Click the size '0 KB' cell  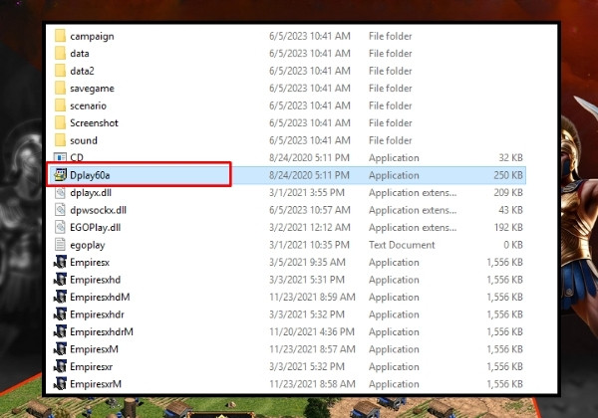tap(513, 245)
